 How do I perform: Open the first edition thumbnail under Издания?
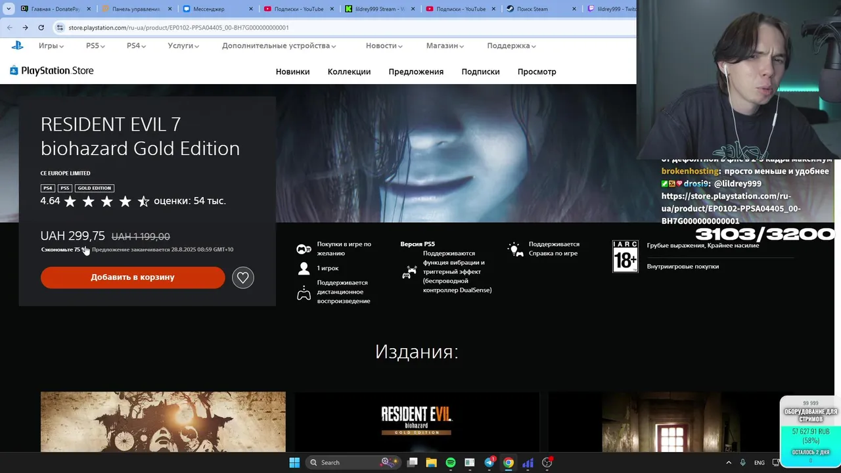click(163, 422)
